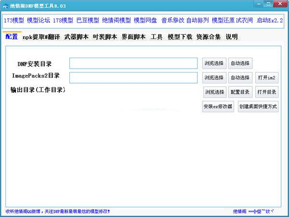Switch to the 配置 tab
The width and height of the screenshot is (289, 217).
tap(12, 36)
